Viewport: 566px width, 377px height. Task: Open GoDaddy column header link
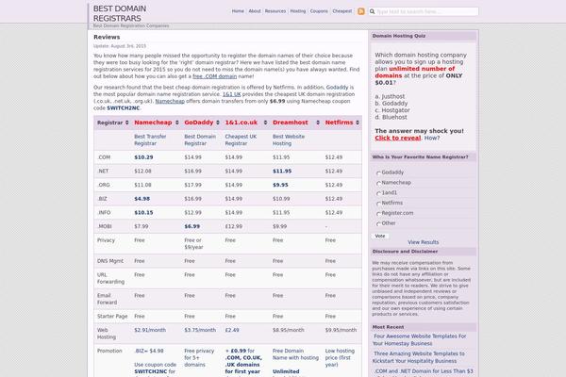click(199, 123)
